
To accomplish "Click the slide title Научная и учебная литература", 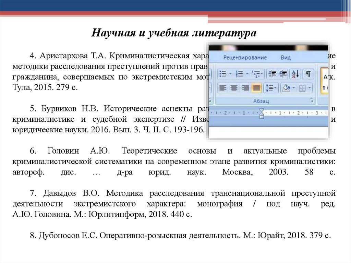I will (174, 33).
